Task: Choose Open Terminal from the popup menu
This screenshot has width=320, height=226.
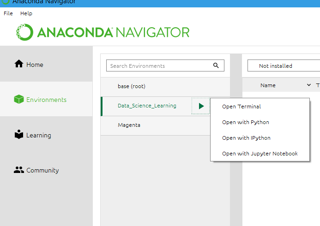Action: point(260,107)
